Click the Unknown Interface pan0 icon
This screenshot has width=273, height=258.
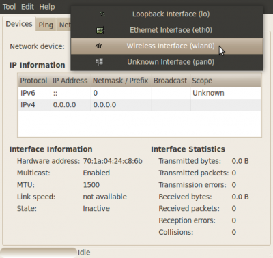(100, 62)
